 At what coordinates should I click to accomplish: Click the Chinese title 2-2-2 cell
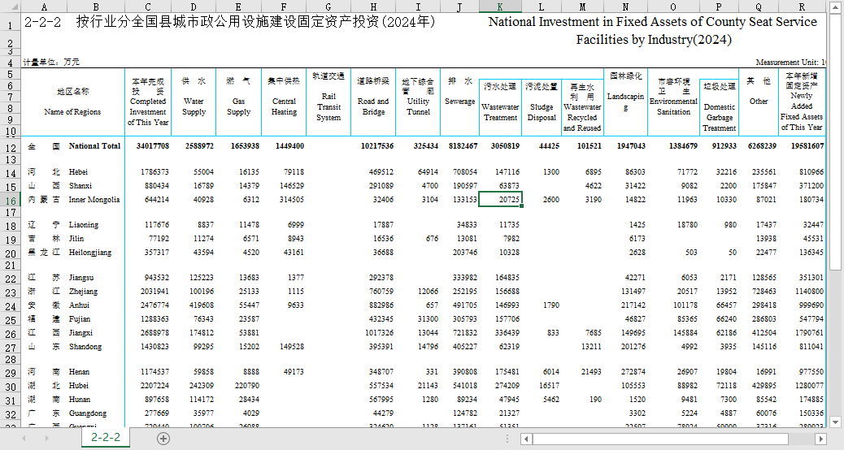(x=228, y=22)
